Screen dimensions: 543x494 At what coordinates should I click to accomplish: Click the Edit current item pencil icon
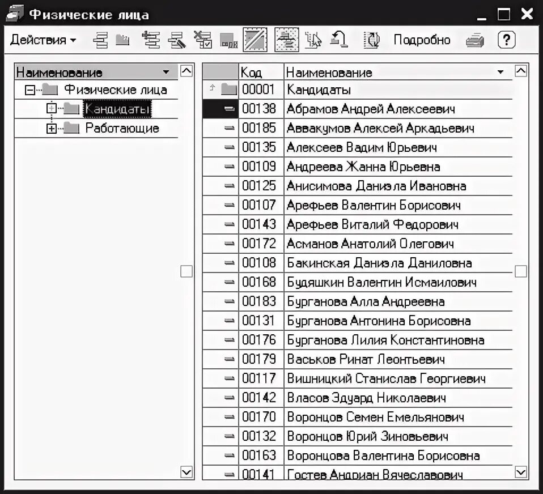point(177,40)
